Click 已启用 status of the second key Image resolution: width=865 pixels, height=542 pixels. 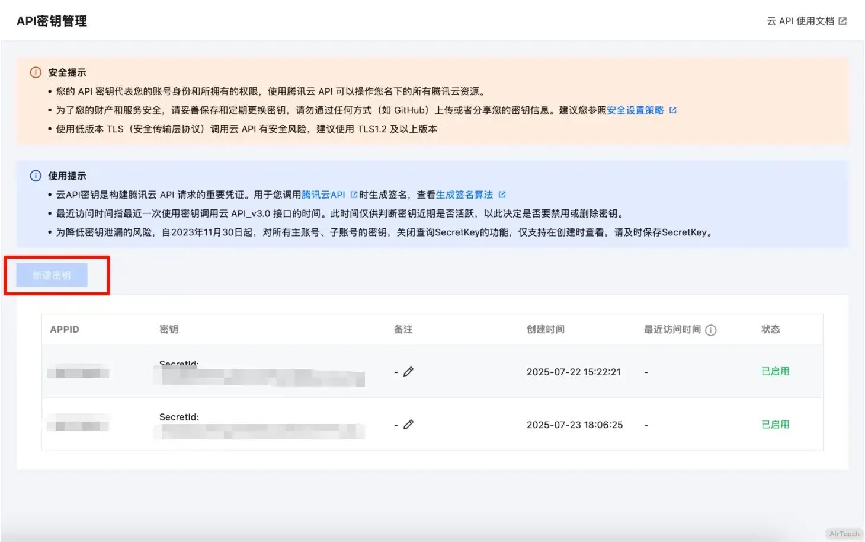[775, 425]
